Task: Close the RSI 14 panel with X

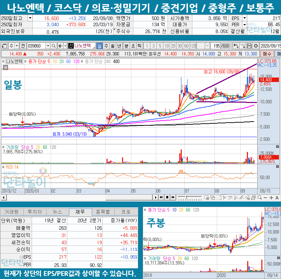Action: (278, 167)
